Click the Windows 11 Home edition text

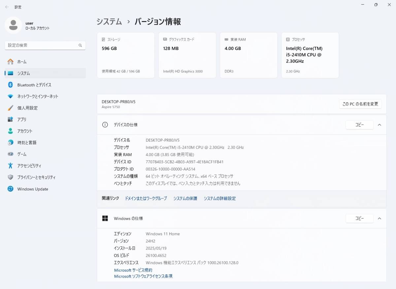click(x=163, y=234)
